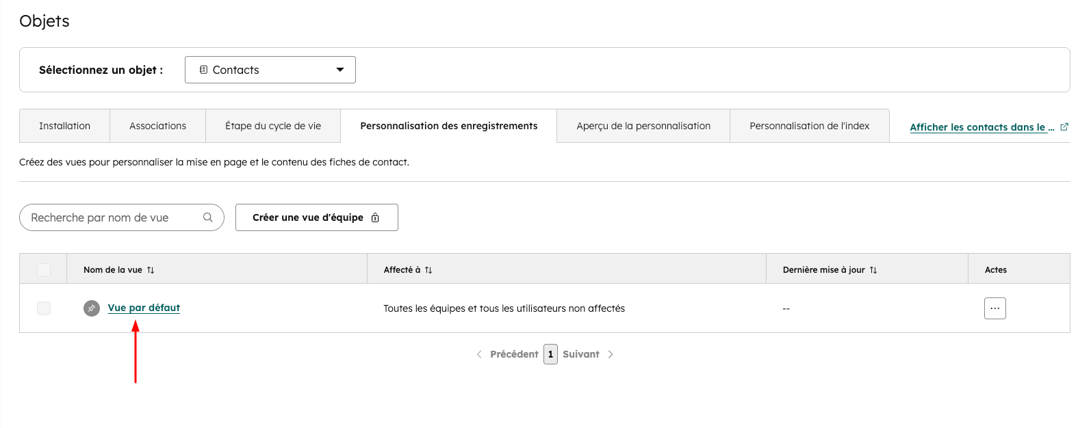Open the Vue par défaut link
Viewport: 1091px width, 428px height.
click(144, 308)
